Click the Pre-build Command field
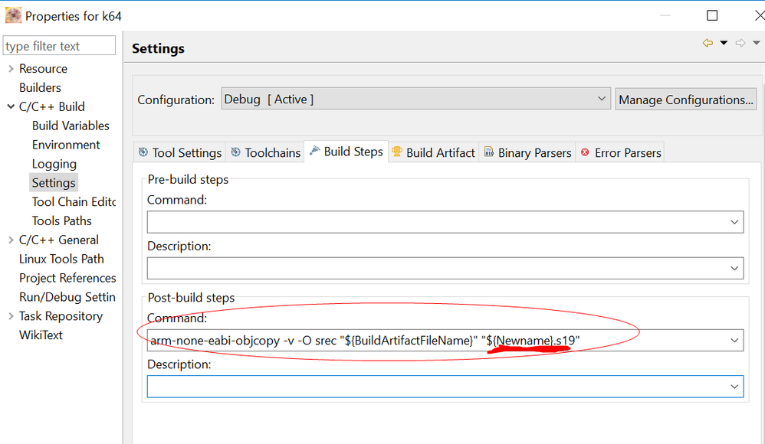Viewport: 765px width, 444px height. 445,222
